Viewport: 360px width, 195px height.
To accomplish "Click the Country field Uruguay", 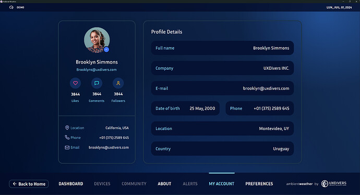I will pos(222,149).
